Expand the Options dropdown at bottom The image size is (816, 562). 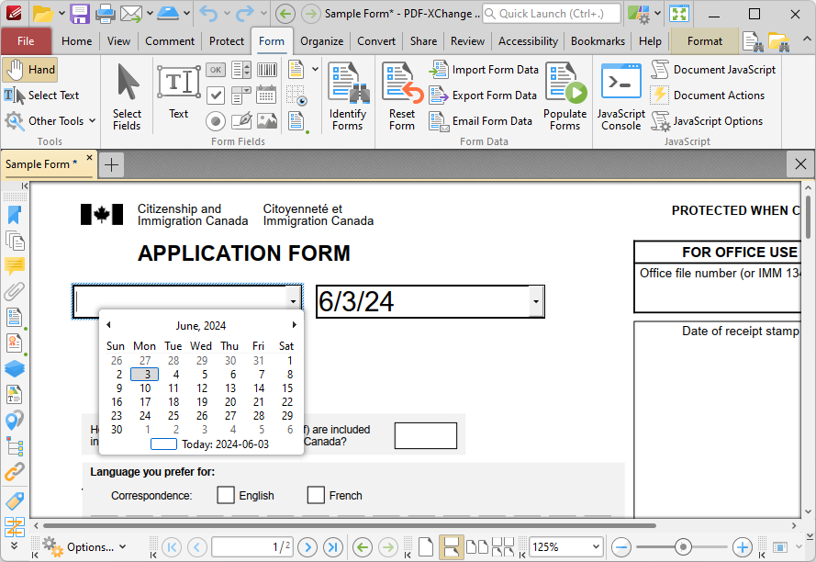point(122,547)
